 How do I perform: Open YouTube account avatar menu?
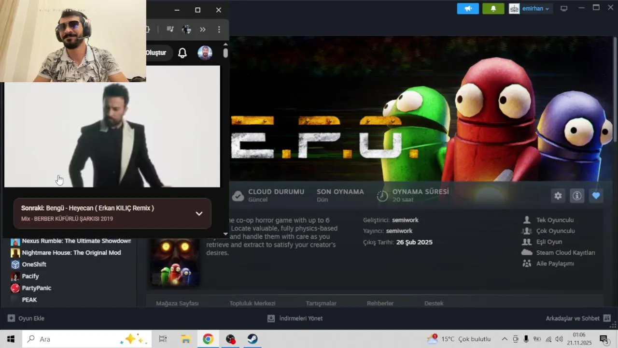205,53
